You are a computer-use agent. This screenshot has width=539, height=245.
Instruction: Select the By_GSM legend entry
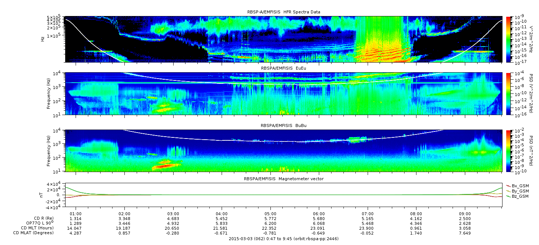tap(520, 191)
